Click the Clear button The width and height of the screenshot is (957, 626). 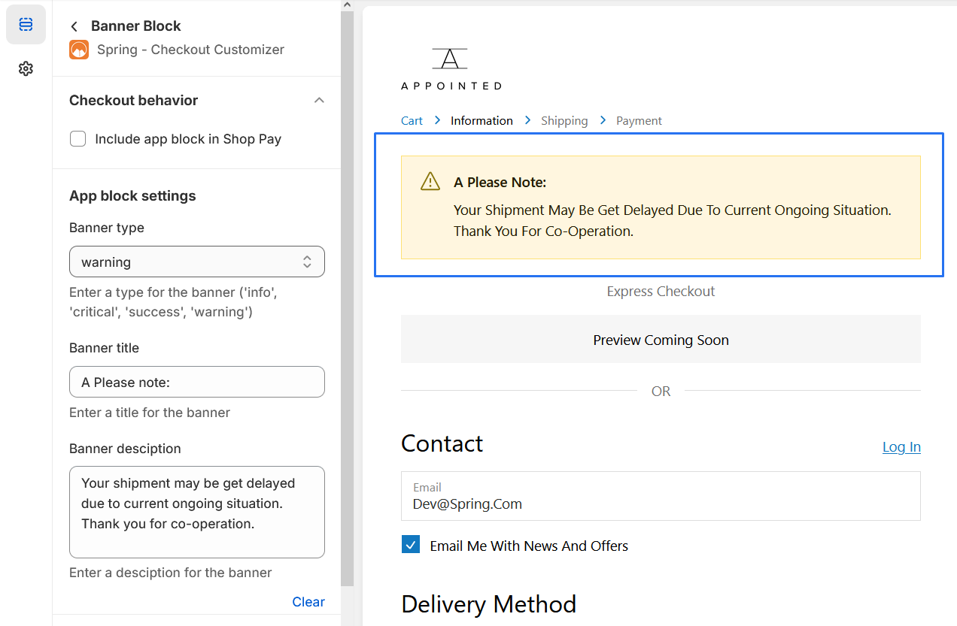coord(308,601)
